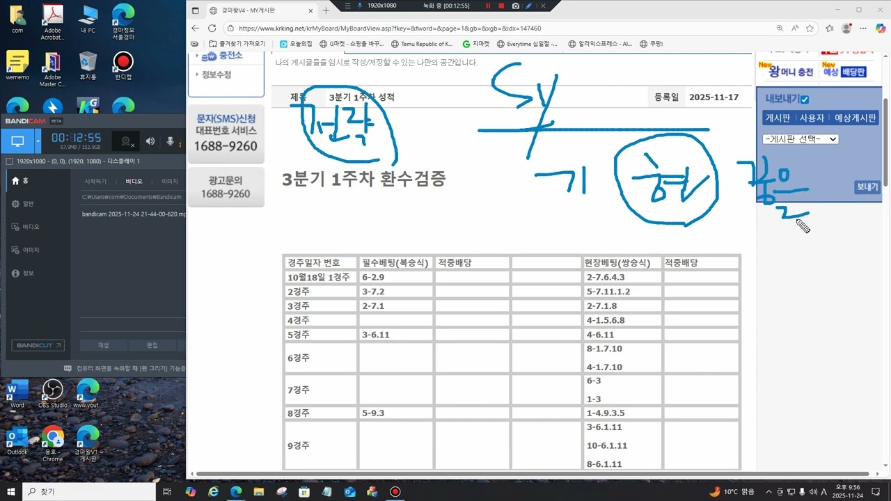Click the 편집 edit button in Bandicam
Image resolution: width=891 pixels, height=501 pixels.
(x=152, y=345)
